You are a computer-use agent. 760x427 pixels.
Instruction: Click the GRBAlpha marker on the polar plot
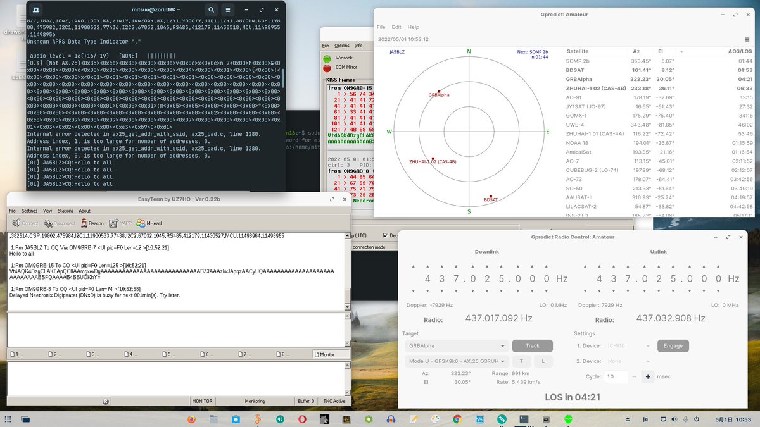tap(438, 92)
